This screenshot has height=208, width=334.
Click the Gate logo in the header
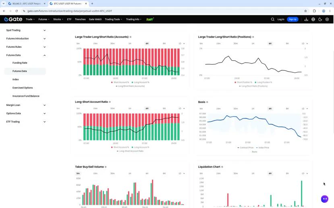pyautogui.click(x=13, y=19)
